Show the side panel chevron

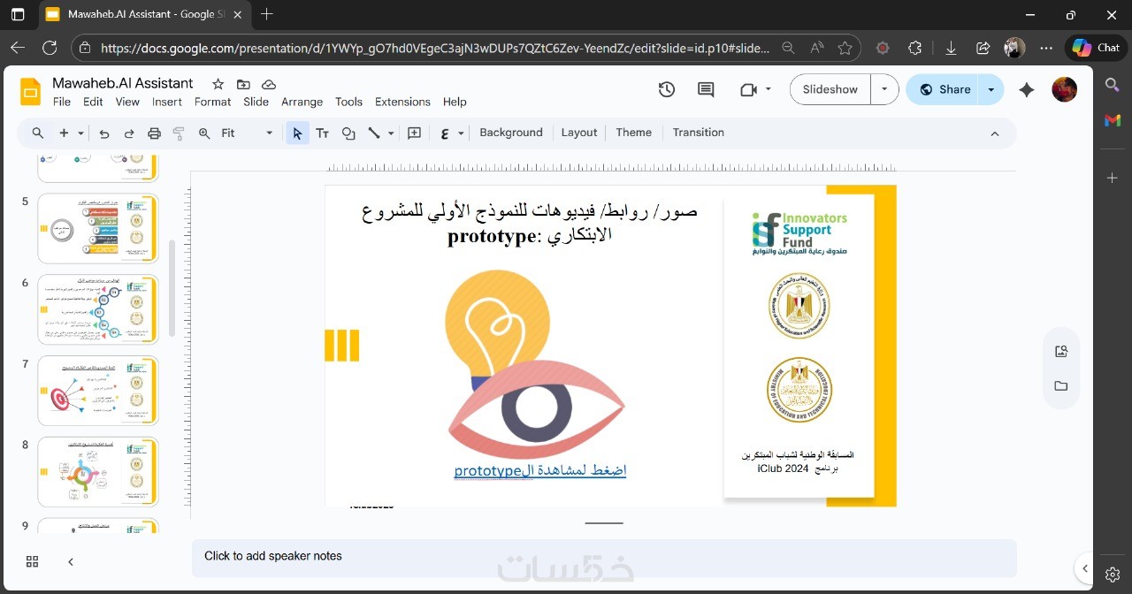click(x=1085, y=568)
